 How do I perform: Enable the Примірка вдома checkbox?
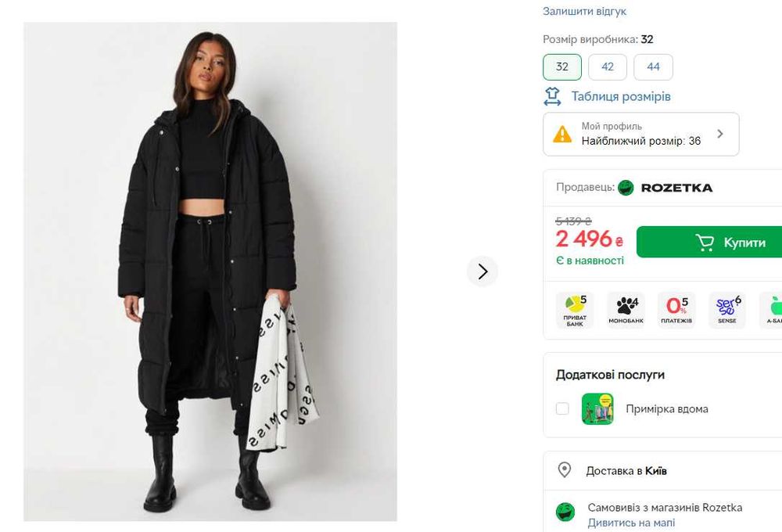click(562, 408)
